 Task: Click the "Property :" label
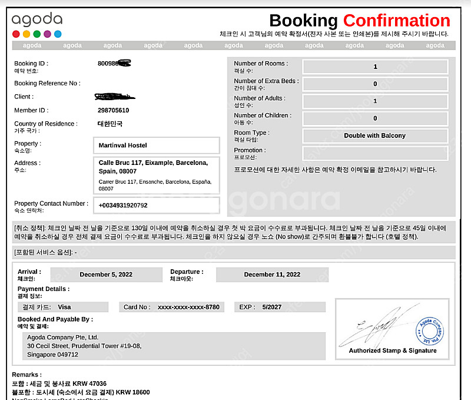pos(28,144)
